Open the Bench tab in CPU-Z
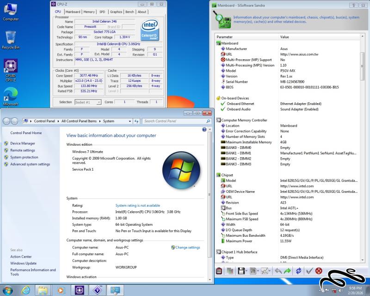The height and width of the screenshot is (296, 370). pos(130,12)
